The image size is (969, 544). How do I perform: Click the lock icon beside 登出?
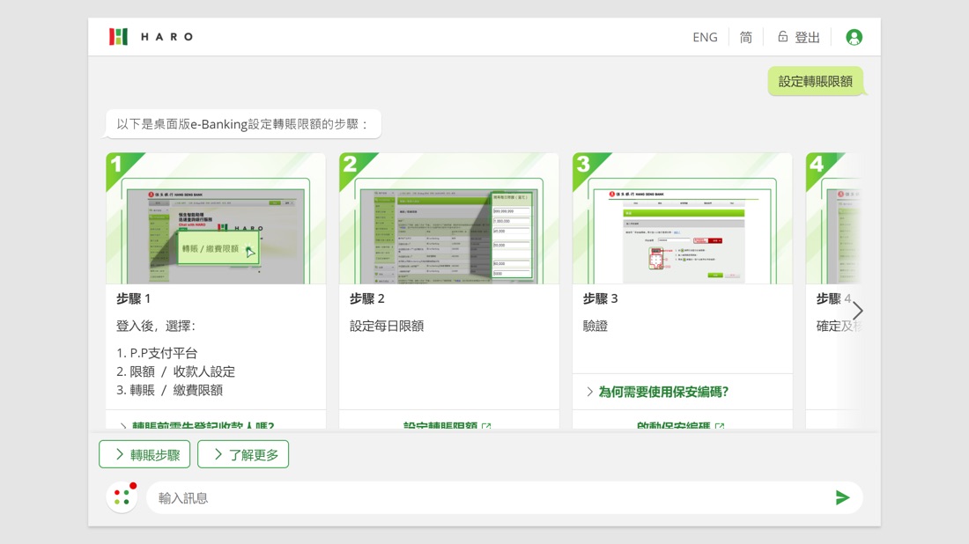[x=782, y=36]
